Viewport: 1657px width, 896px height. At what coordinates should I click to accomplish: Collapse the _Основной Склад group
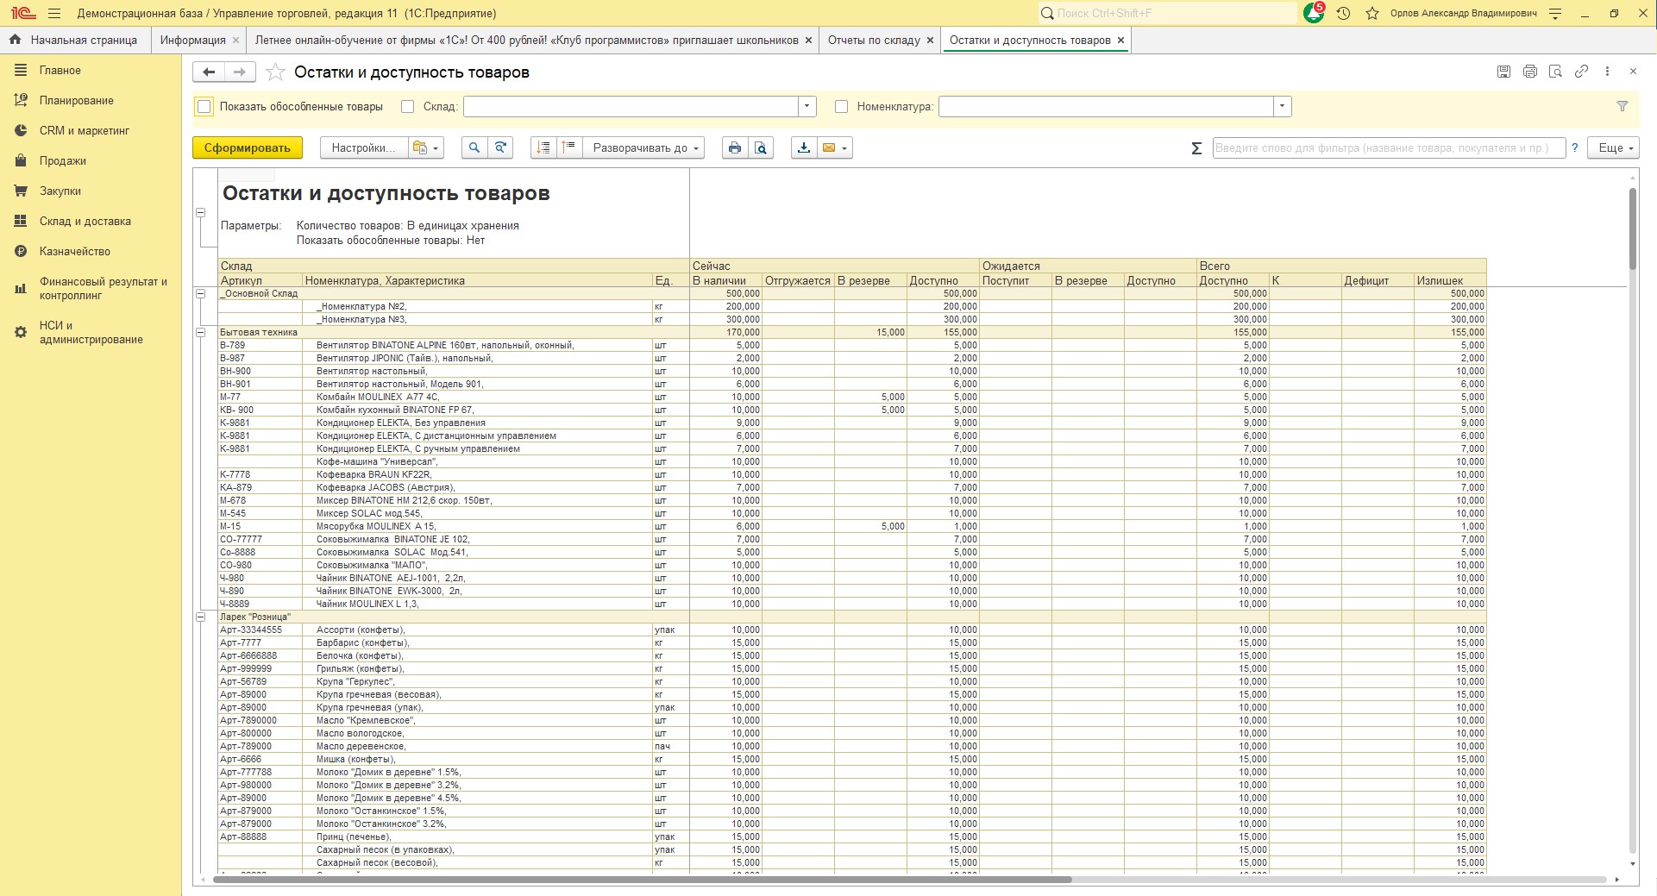pyautogui.click(x=201, y=293)
